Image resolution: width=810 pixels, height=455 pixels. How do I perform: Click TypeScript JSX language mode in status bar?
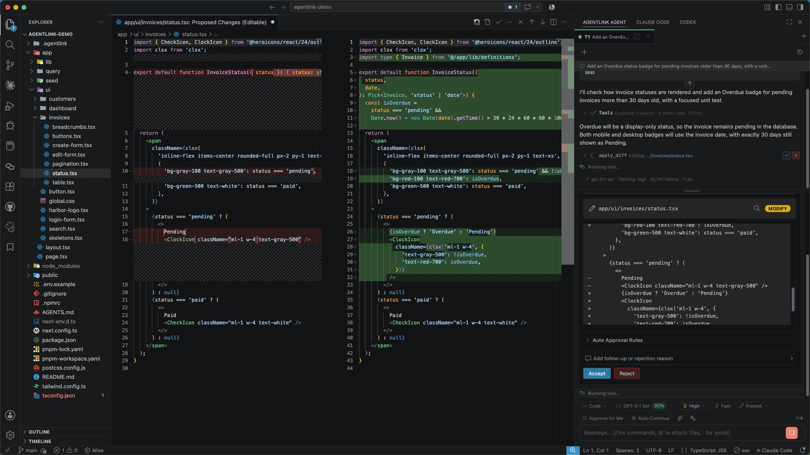708,450
